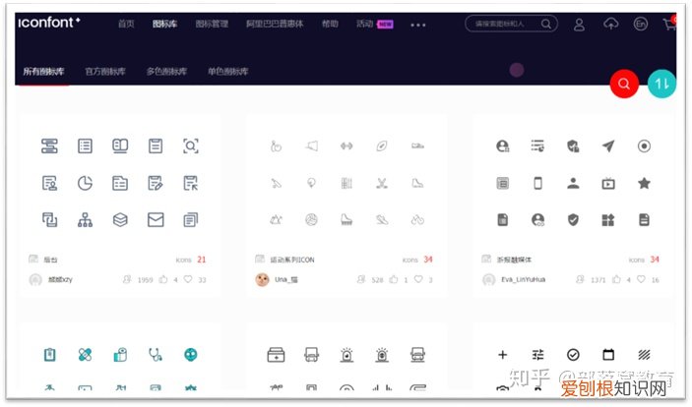This screenshot has width=692, height=407.
Task: Click the paper plane icon in 浙报融媒体 card
Action: pyautogui.click(x=608, y=145)
